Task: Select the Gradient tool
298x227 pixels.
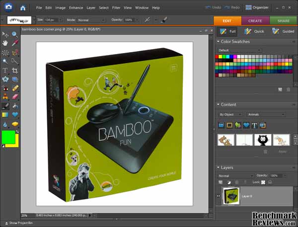Action: 5,115
